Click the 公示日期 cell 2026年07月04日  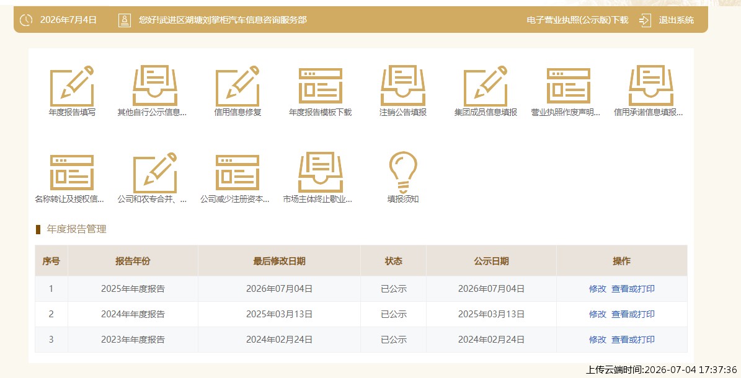click(x=492, y=289)
